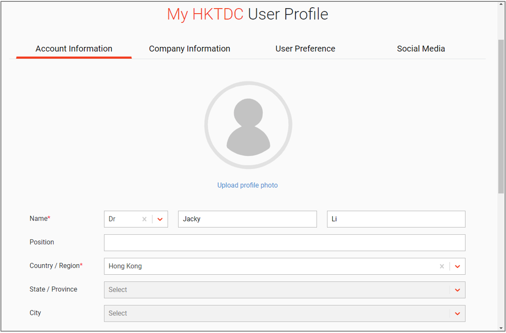Switch to the Account Information tab
Screen dimensions: 506x333
pos(74,49)
